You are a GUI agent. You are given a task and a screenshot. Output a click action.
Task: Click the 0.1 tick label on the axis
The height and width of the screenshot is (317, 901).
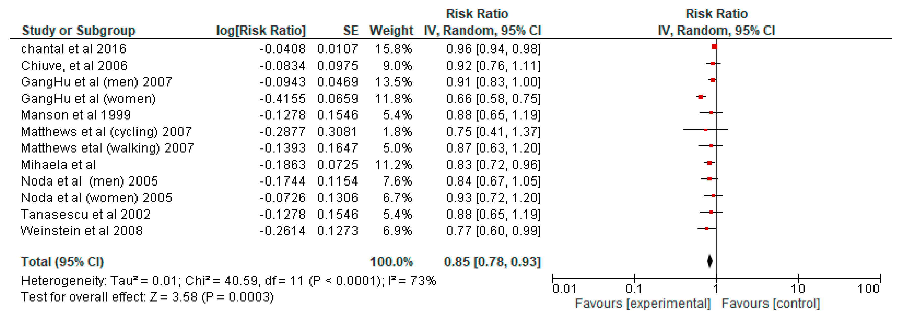[634, 289]
